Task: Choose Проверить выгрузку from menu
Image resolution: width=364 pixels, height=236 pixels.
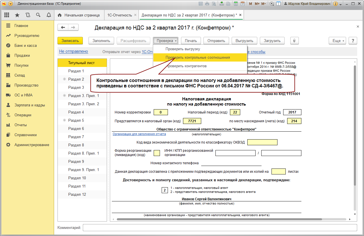Action: click(183, 49)
